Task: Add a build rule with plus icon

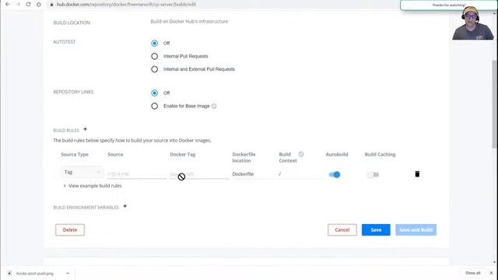Action: tap(85, 129)
